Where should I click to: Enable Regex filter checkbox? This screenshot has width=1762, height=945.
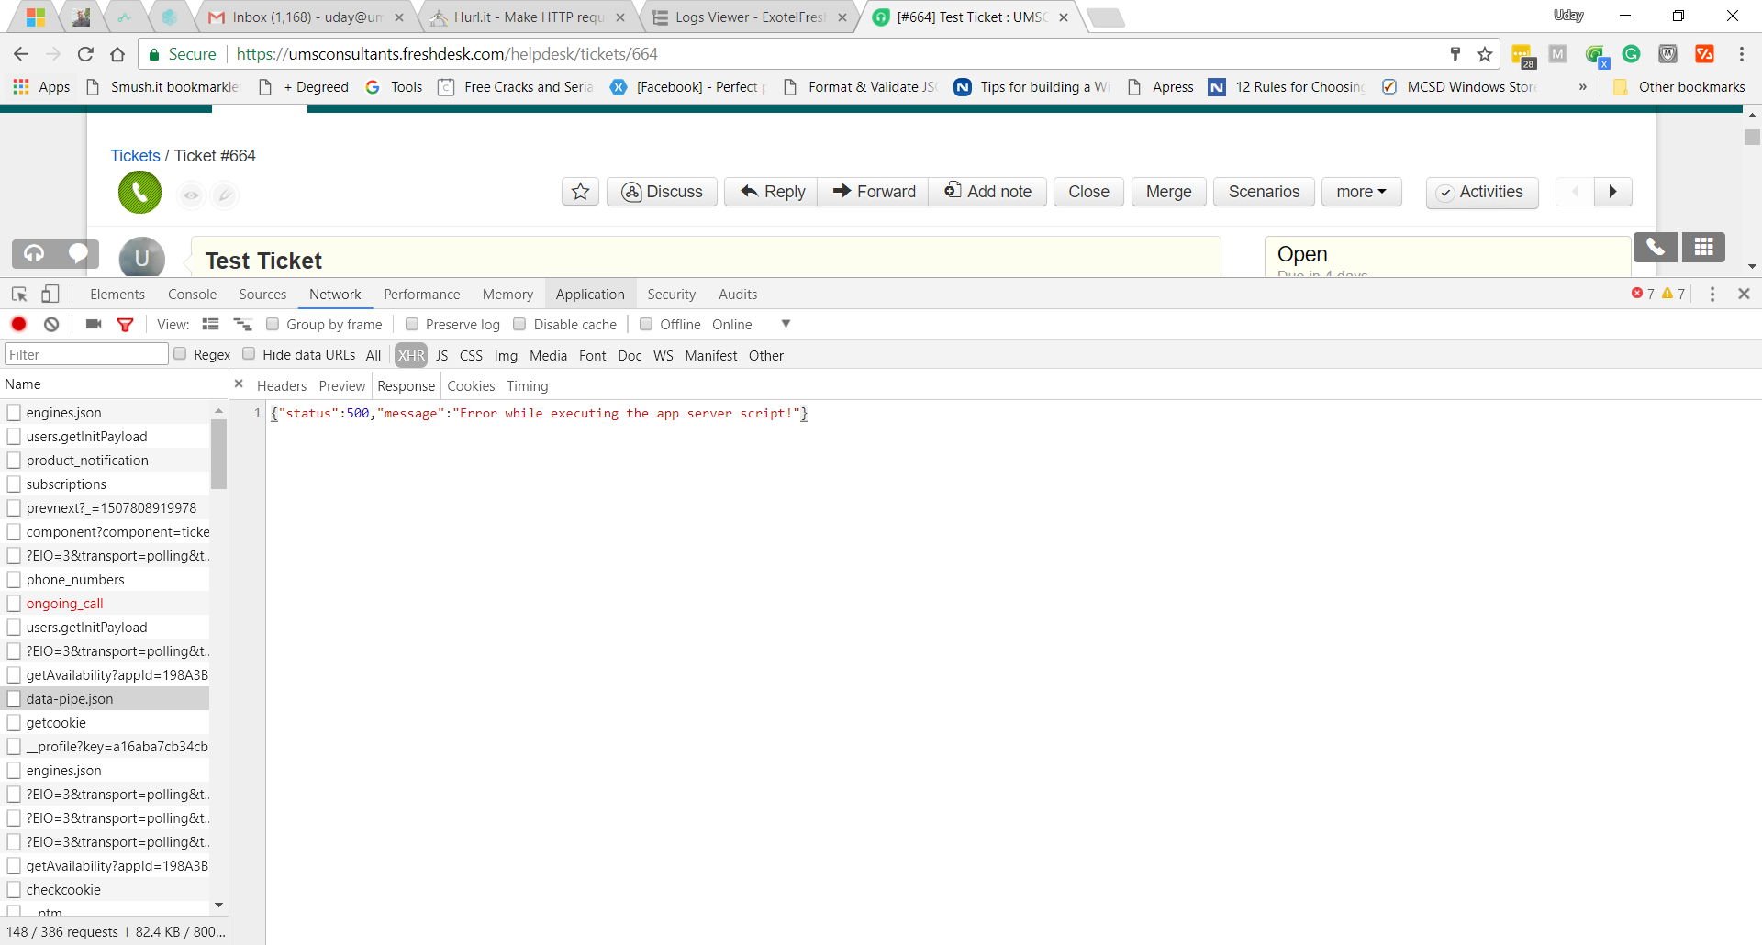click(x=180, y=354)
